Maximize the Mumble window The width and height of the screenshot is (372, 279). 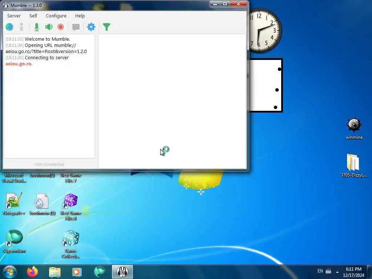[225, 4]
